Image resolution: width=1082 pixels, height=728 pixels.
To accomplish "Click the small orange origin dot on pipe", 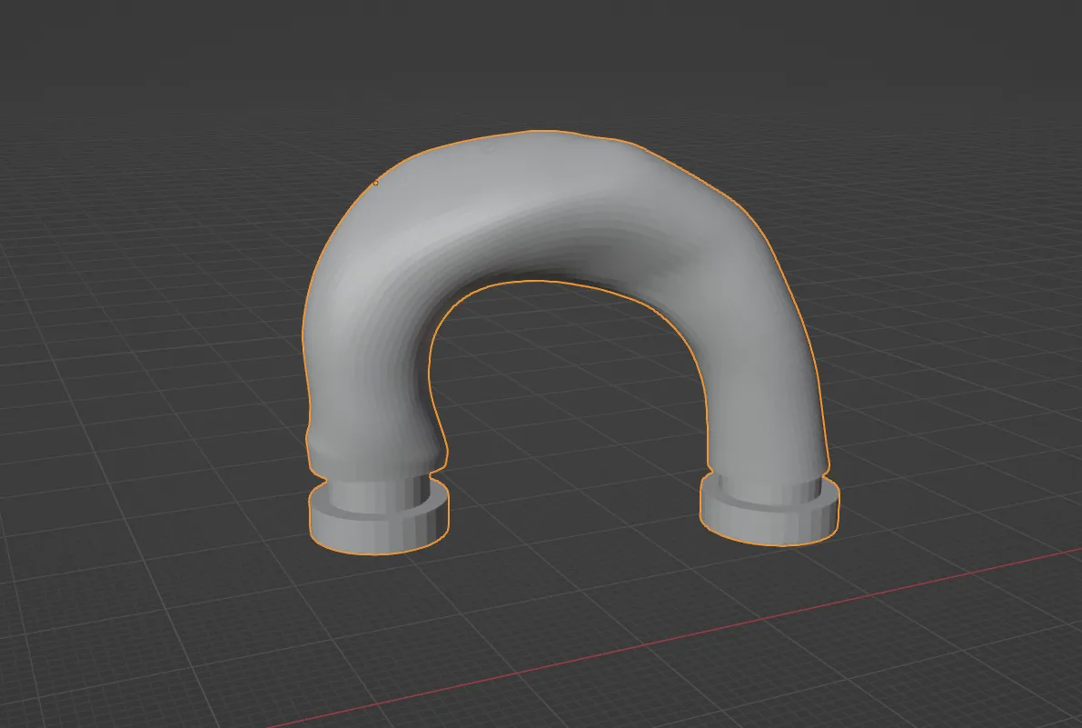I will click(x=376, y=183).
